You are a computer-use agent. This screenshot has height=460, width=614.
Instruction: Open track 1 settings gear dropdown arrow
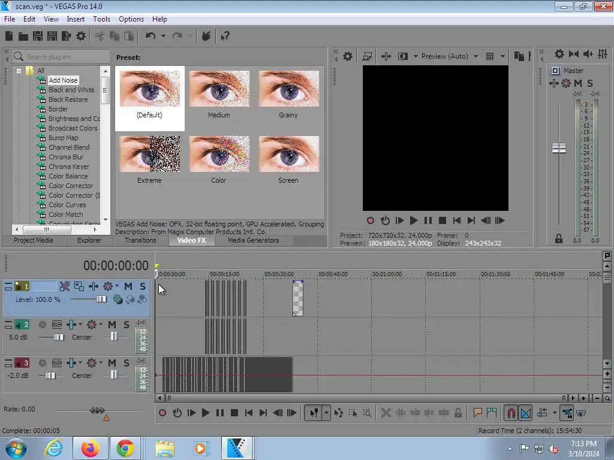point(117,286)
